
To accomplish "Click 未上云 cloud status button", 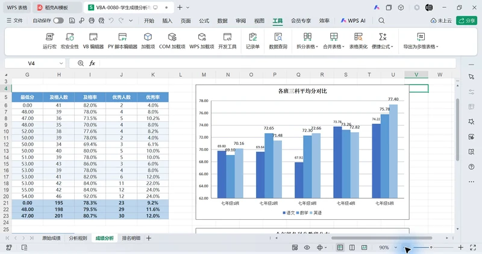I will (x=441, y=20).
